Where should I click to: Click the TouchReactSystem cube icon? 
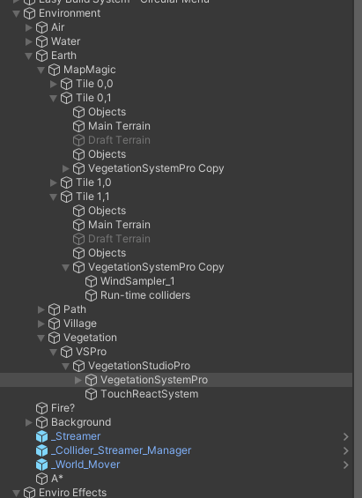91,394
